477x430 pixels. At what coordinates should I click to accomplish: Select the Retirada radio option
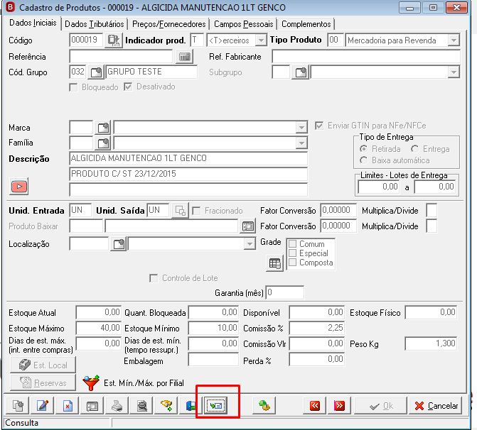[x=363, y=149]
